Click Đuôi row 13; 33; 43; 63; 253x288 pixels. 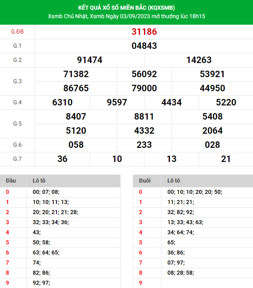point(193,223)
